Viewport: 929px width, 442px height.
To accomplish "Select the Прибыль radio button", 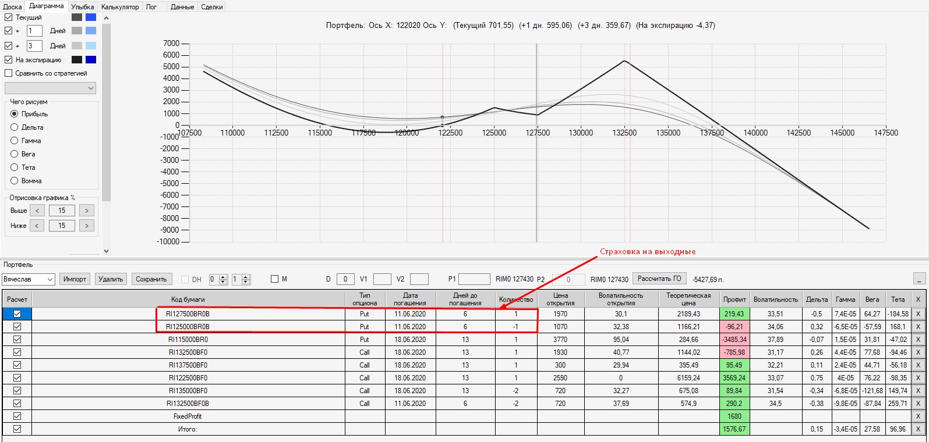I will (x=15, y=114).
